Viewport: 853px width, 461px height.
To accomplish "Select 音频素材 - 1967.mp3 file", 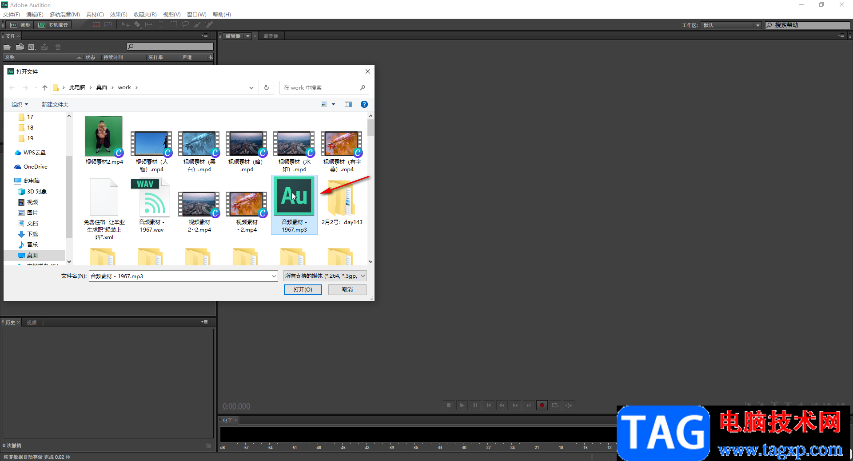I will point(294,205).
